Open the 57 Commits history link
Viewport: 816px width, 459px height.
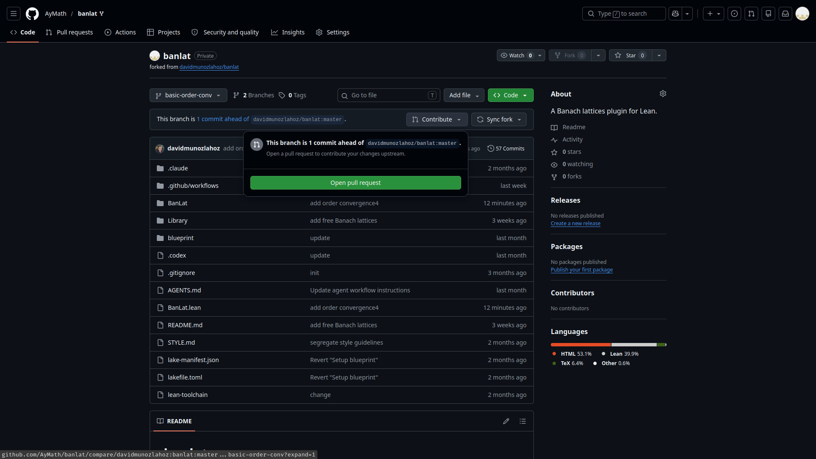[506, 148]
